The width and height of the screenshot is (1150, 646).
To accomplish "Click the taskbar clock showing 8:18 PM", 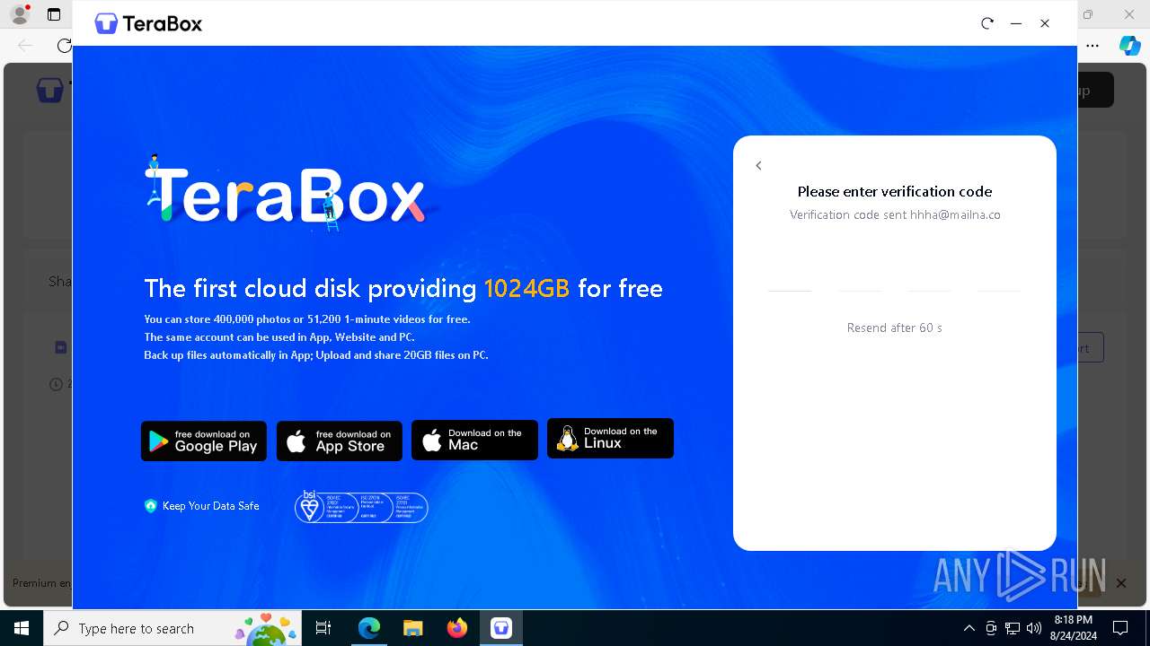I will [x=1073, y=628].
